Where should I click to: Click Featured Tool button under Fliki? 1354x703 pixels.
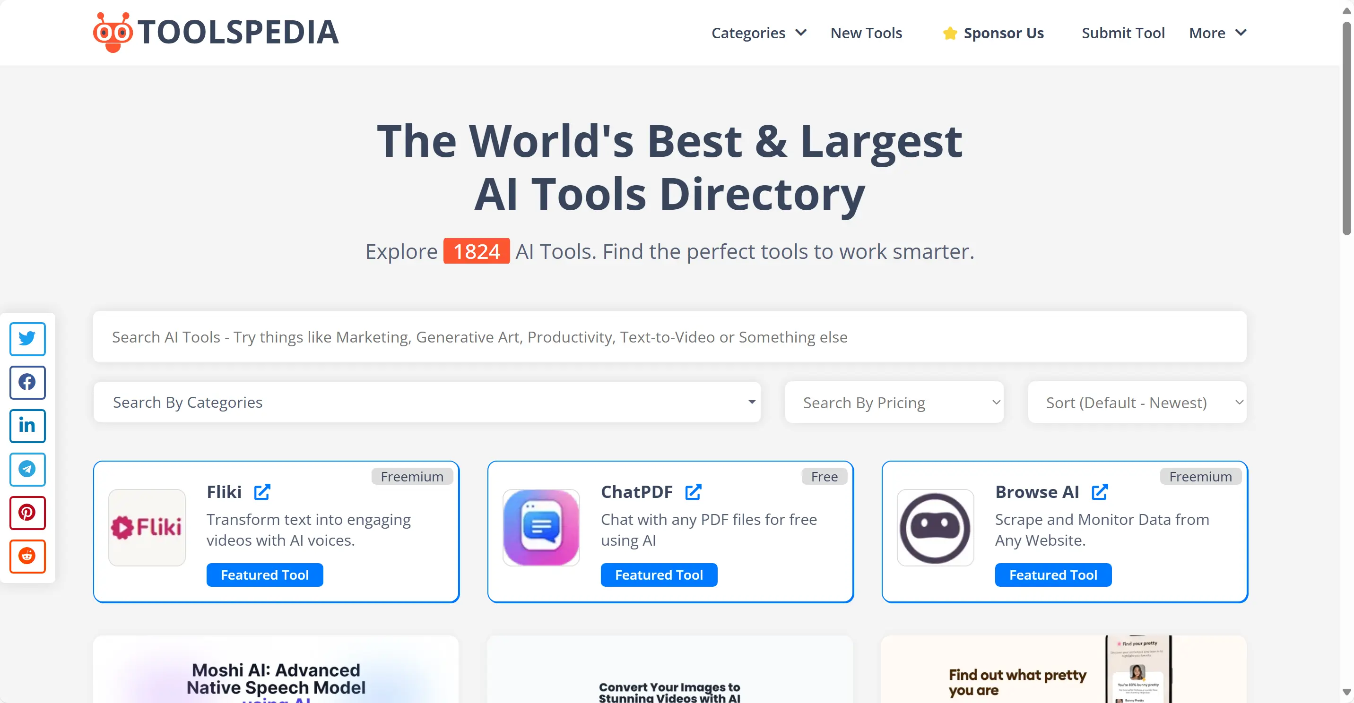(265, 575)
